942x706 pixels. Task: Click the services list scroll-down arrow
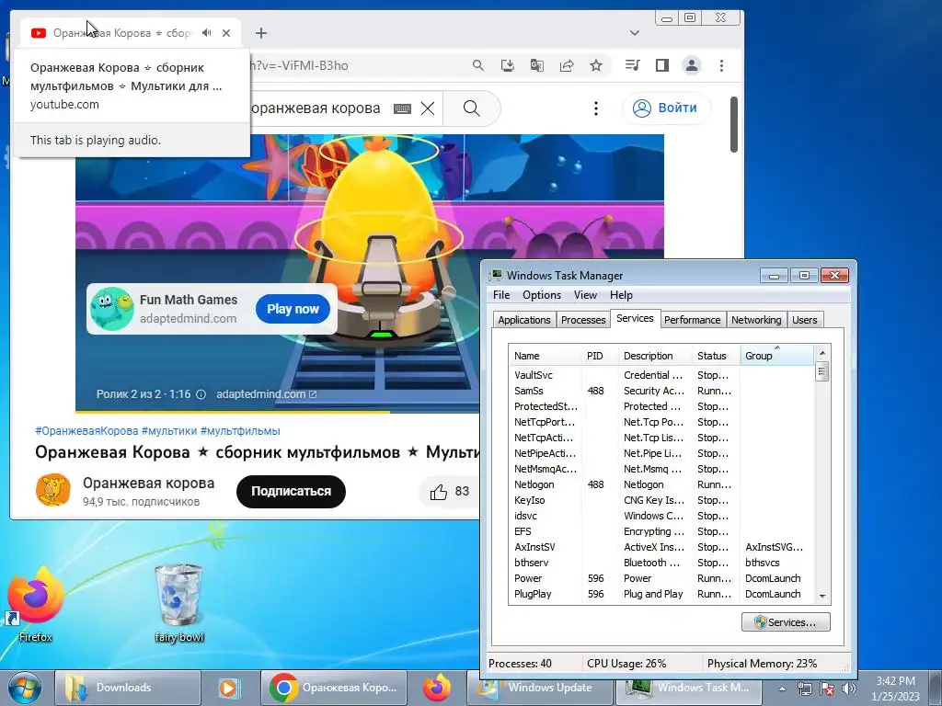pos(822,597)
